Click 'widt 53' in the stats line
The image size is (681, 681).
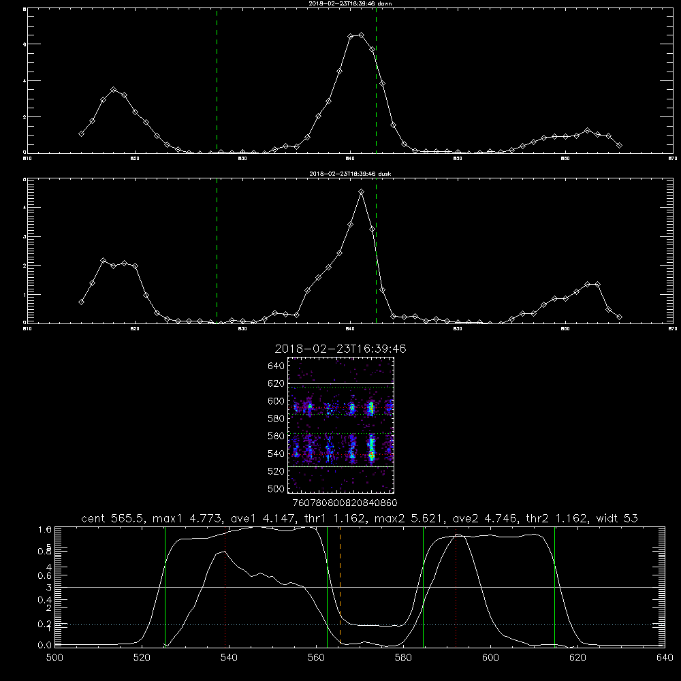[617, 518]
